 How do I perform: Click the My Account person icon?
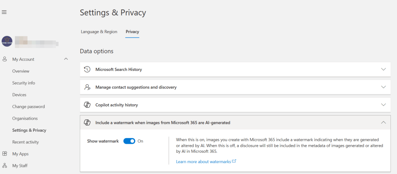click(5, 59)
